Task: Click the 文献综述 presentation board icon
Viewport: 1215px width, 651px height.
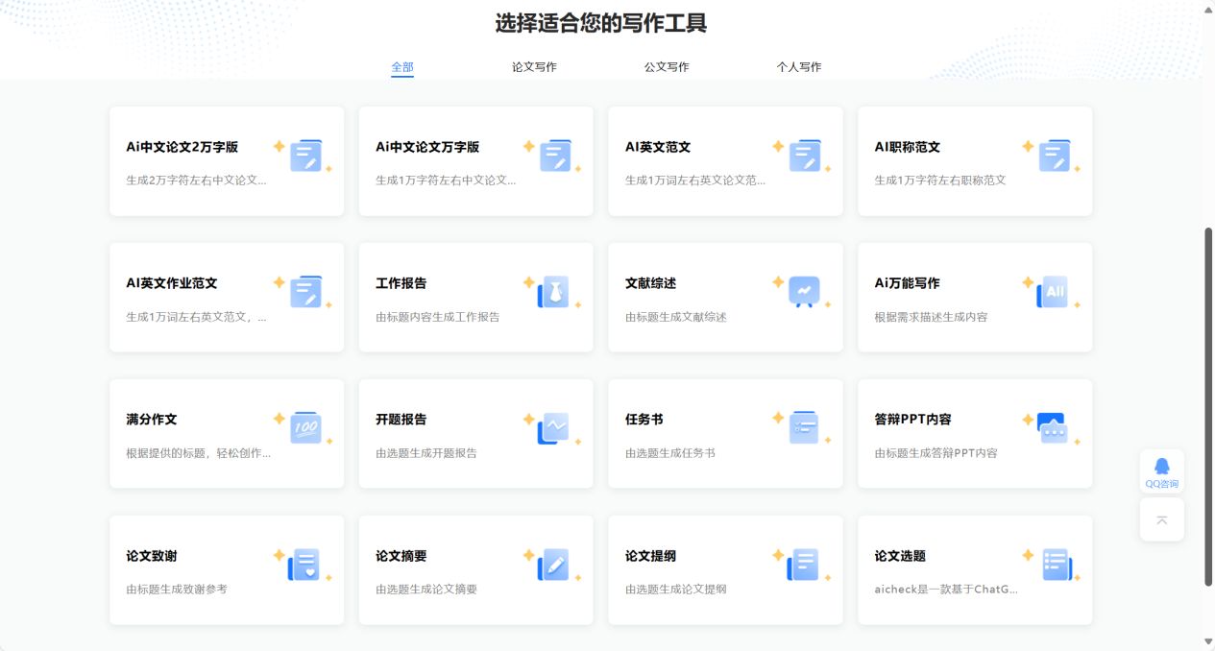Action: click(x=804, y=292)
